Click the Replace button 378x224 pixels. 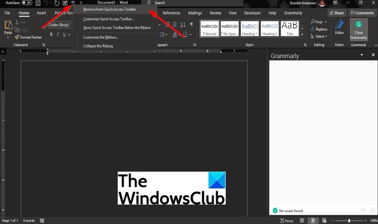[x=319, y=29]
